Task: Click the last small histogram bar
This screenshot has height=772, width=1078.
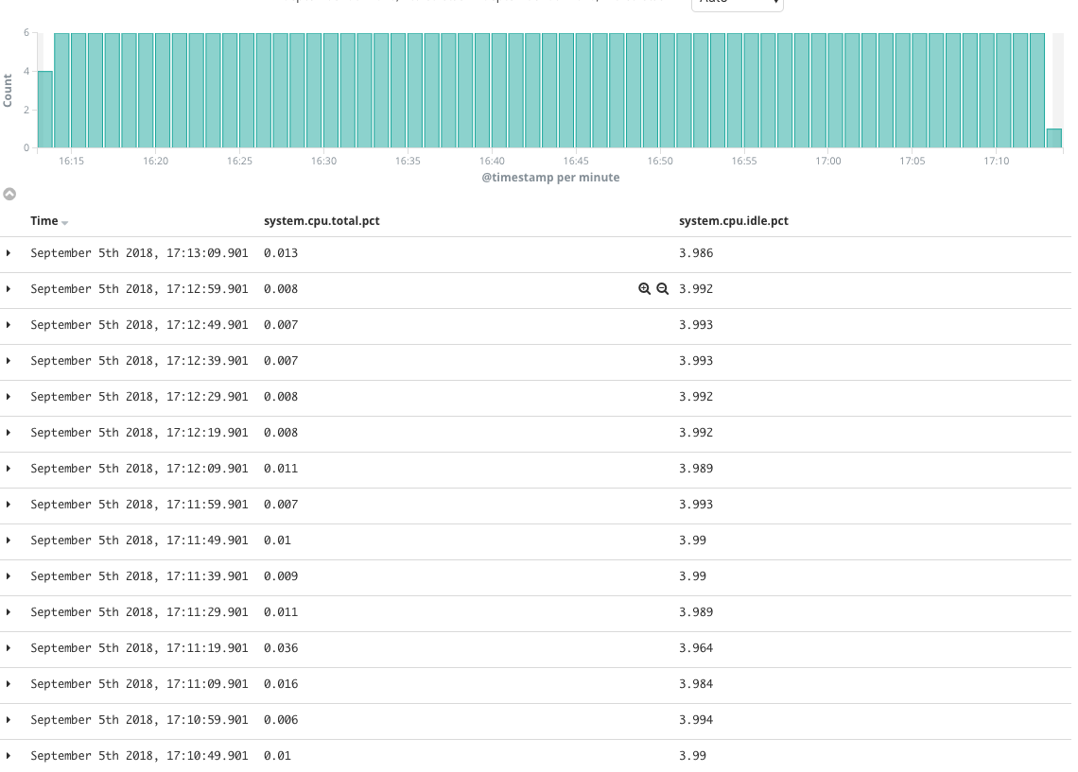Action: point(1054,138)
